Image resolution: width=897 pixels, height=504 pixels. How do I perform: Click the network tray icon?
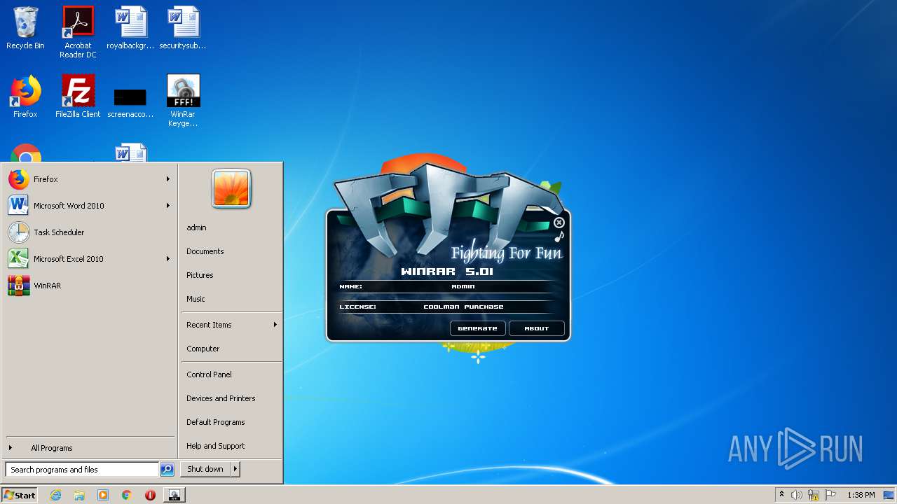point(814,495)
